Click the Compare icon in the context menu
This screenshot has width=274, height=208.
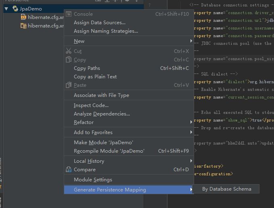click(x=69, y=170)
